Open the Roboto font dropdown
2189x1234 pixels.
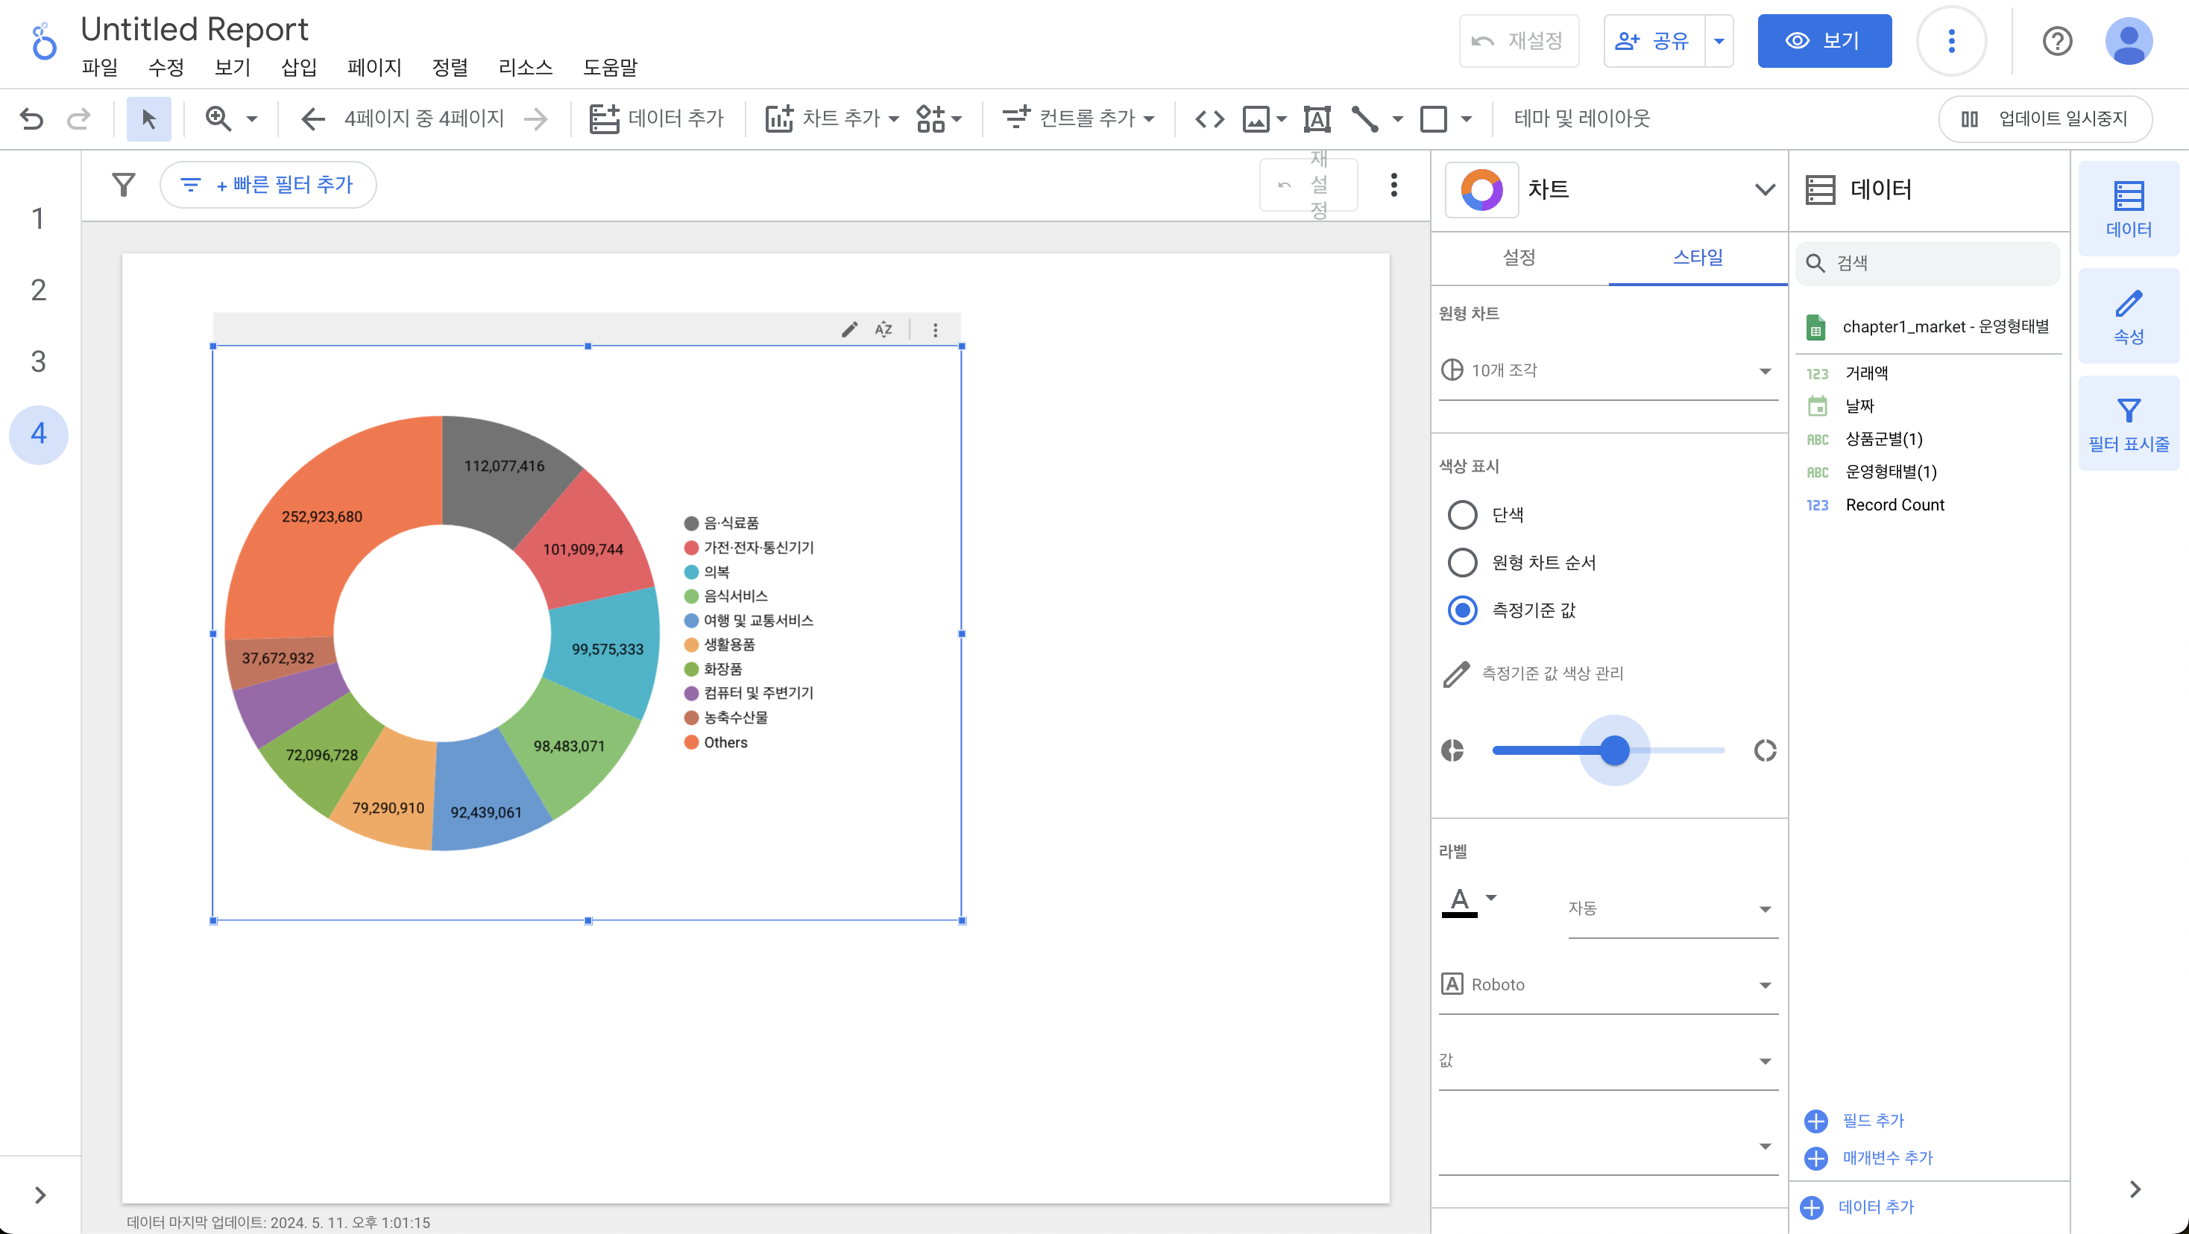pos(1606,984)
